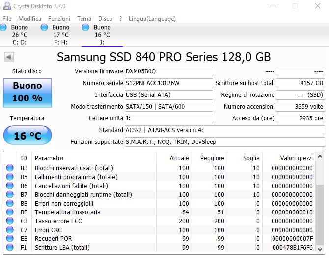Image resolution: width=329 pixels, height=258 pixels.
Task: Select 'Fallimenti programma (totale)' row text
Action: [76, 177]
